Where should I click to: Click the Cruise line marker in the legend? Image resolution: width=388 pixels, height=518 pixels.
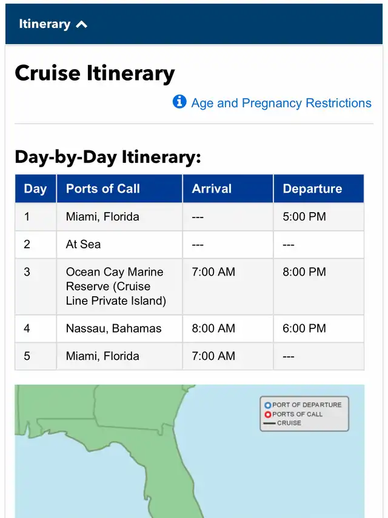(269, 423)
